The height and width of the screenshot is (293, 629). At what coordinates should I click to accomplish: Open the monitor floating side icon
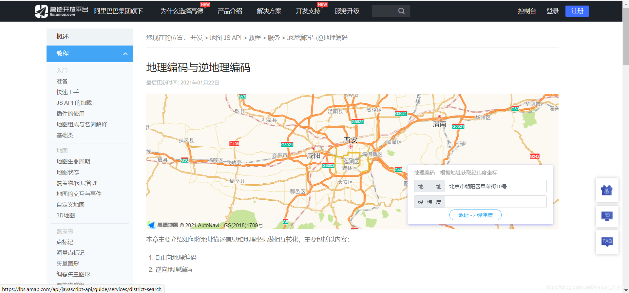pyautogui.click(x=607, y=216)
